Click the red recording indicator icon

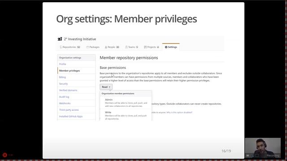click(5, 155)
